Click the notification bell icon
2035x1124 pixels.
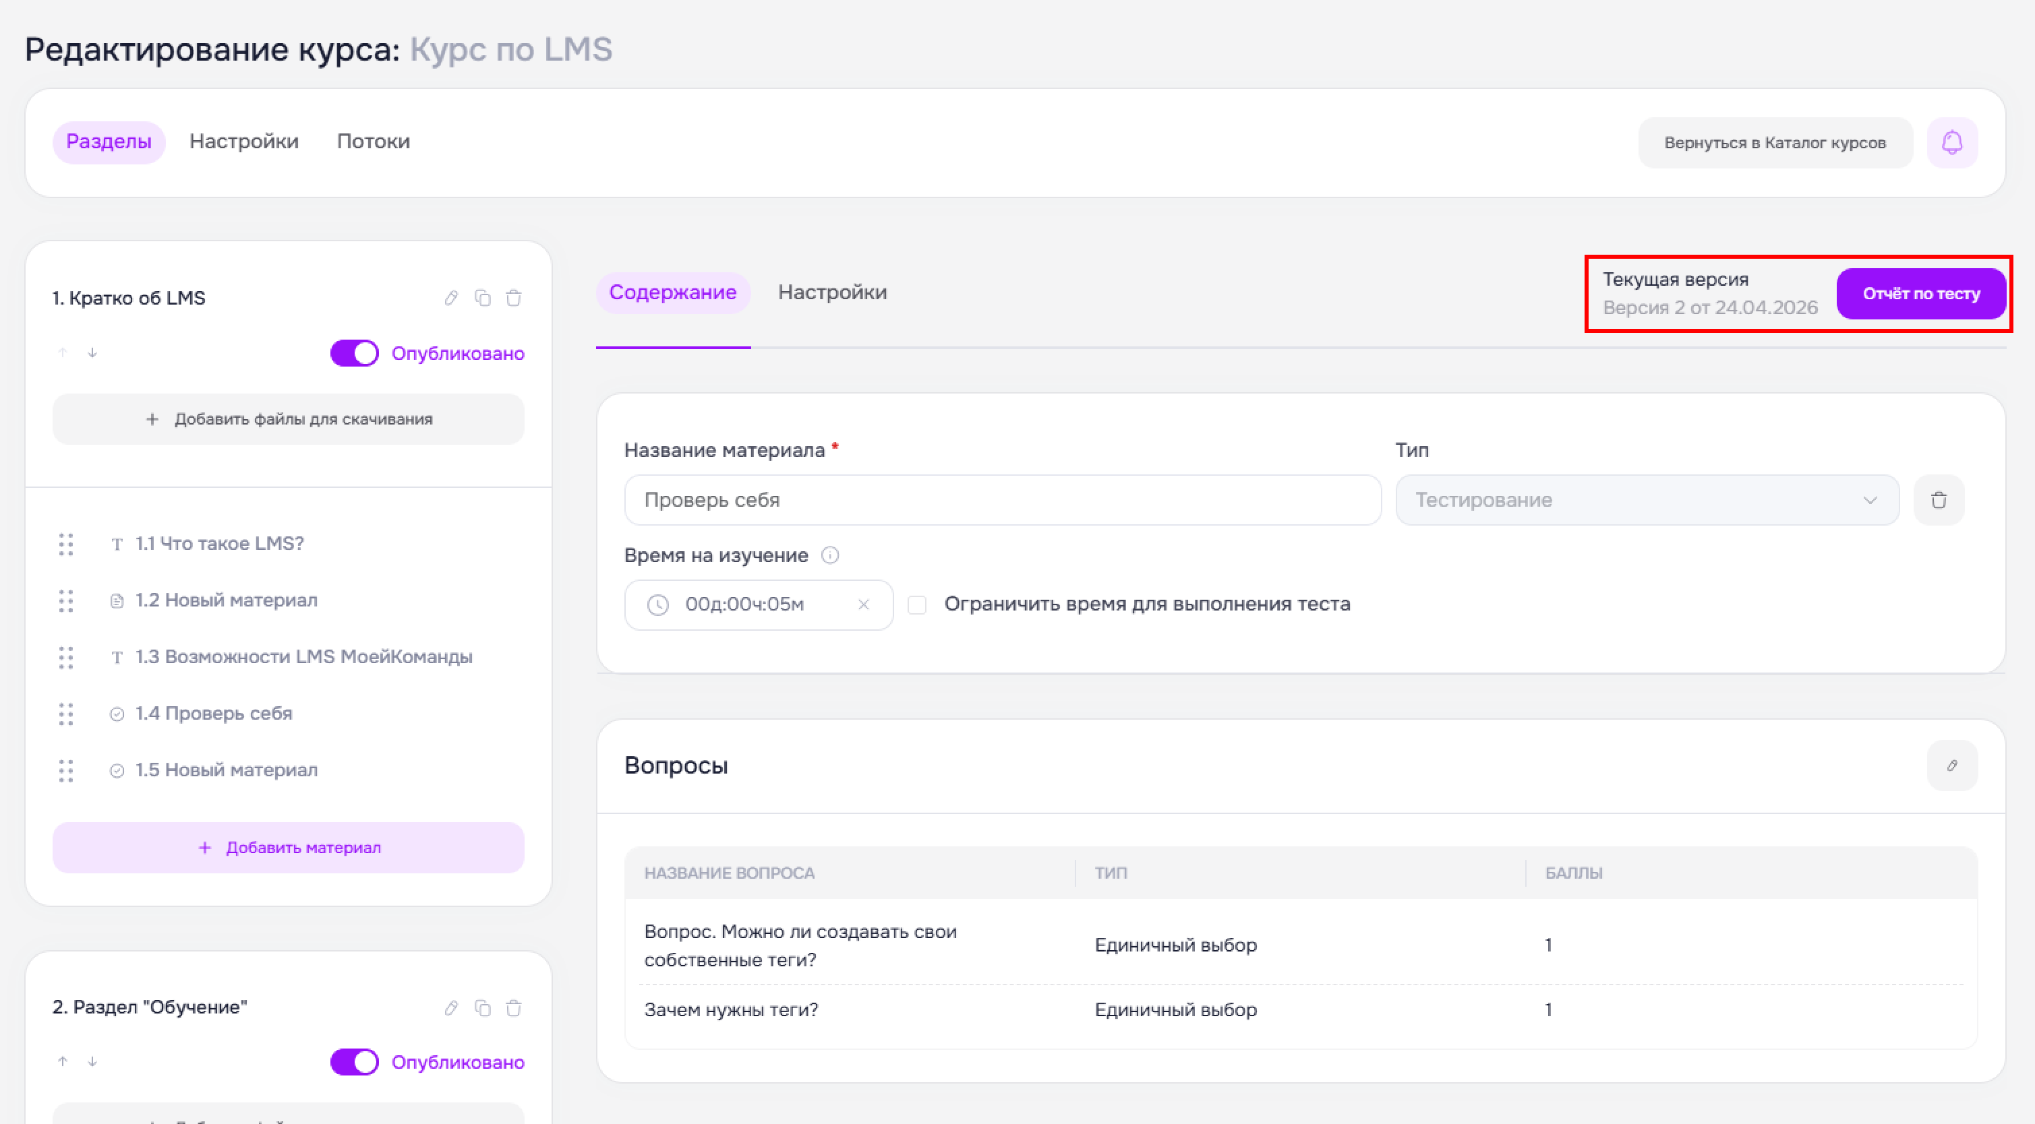[1951, 143]
